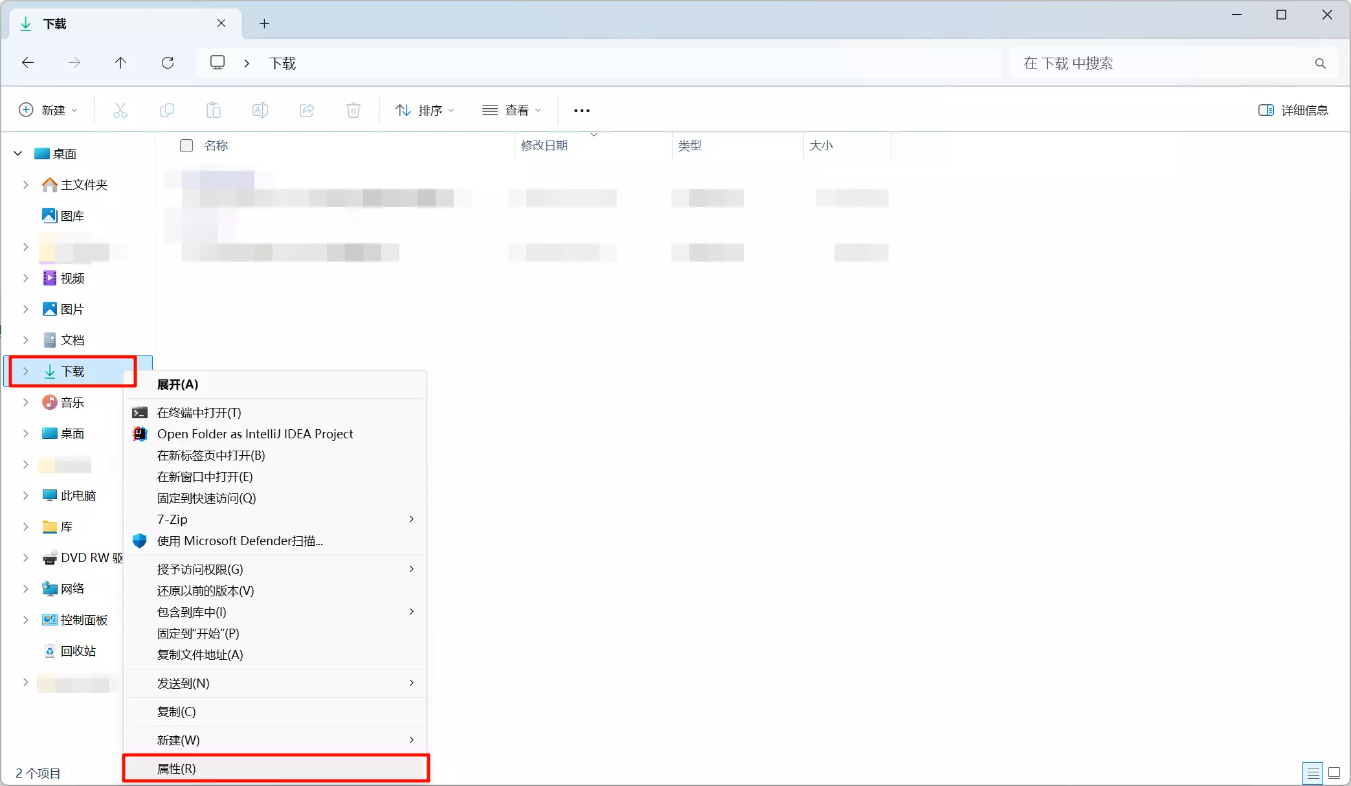1351x786 pixels.
Task: Click the Up arrow navigation icon
Action: pyautogui.click(x=120, y=63)
